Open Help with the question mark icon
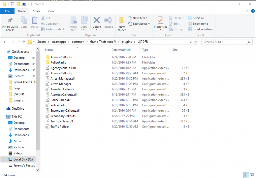256x178 pixels. [x=253, y=11]
